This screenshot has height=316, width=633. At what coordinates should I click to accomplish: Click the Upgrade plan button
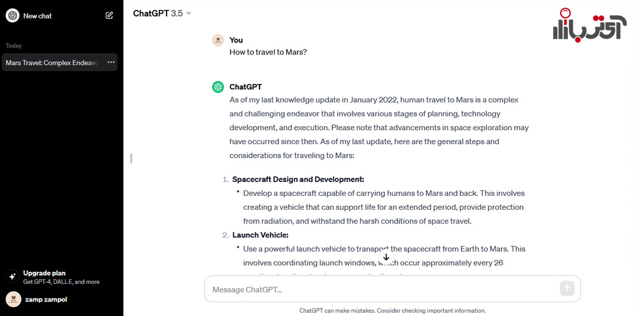[61, 277]
